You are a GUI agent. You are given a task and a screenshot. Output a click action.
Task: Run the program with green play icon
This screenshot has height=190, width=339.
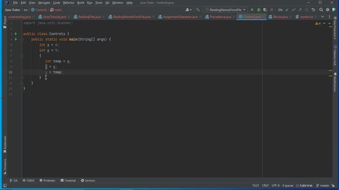point(252,10)
